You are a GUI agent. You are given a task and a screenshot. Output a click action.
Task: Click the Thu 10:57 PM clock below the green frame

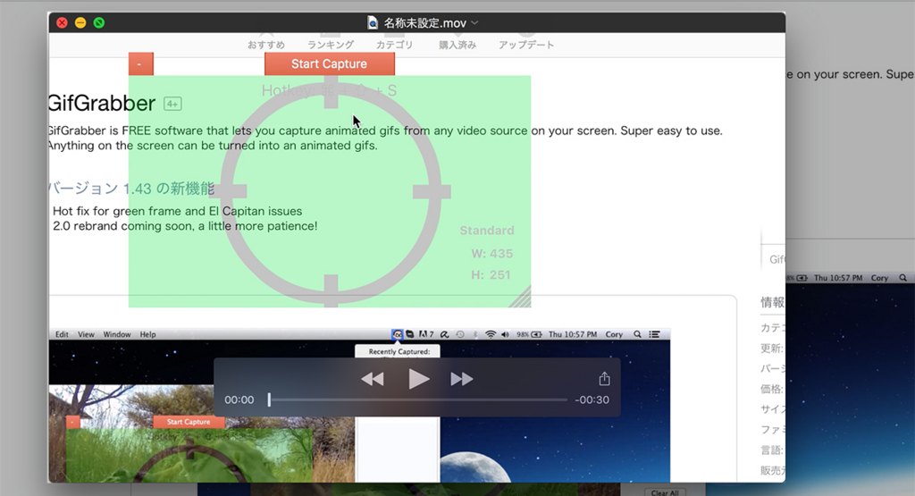point(573,334)
